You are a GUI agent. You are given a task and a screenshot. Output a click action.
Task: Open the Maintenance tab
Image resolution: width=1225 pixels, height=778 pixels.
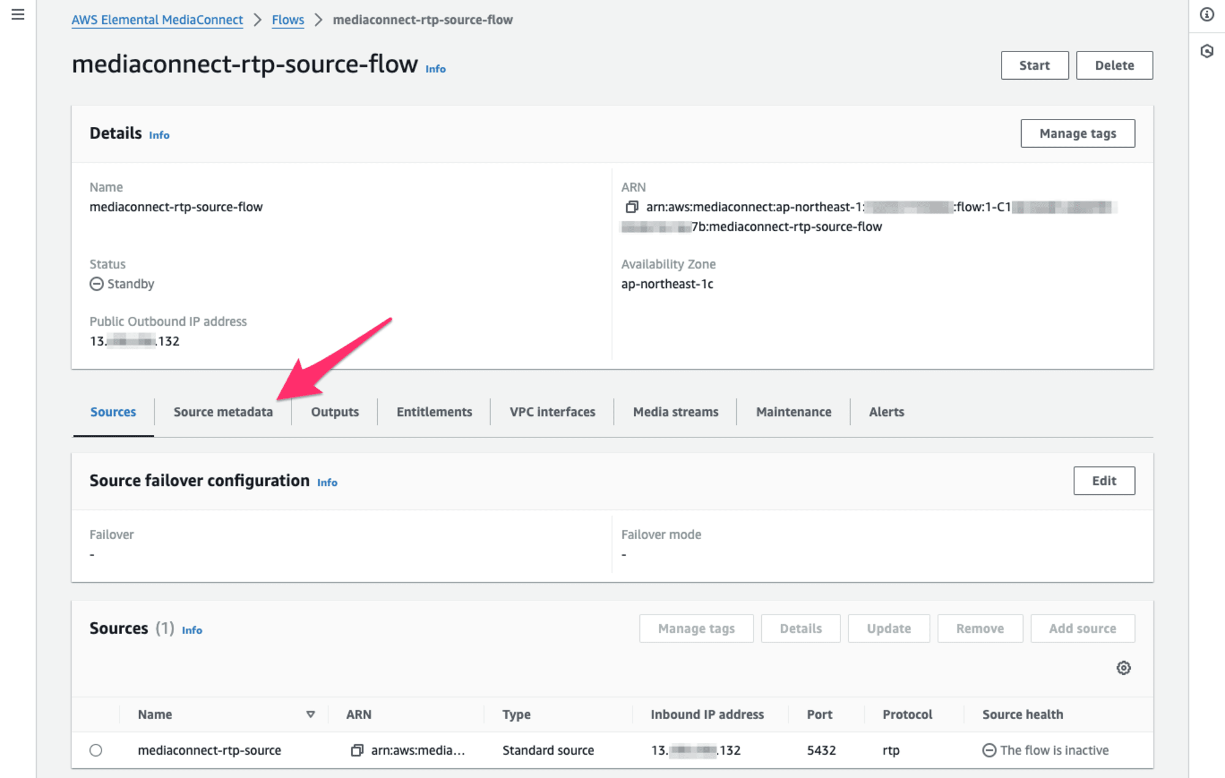794,412
